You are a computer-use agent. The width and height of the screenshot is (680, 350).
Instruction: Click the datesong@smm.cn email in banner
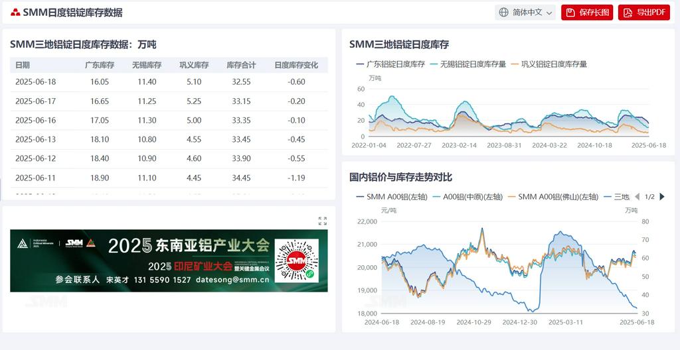click(232, 280)
